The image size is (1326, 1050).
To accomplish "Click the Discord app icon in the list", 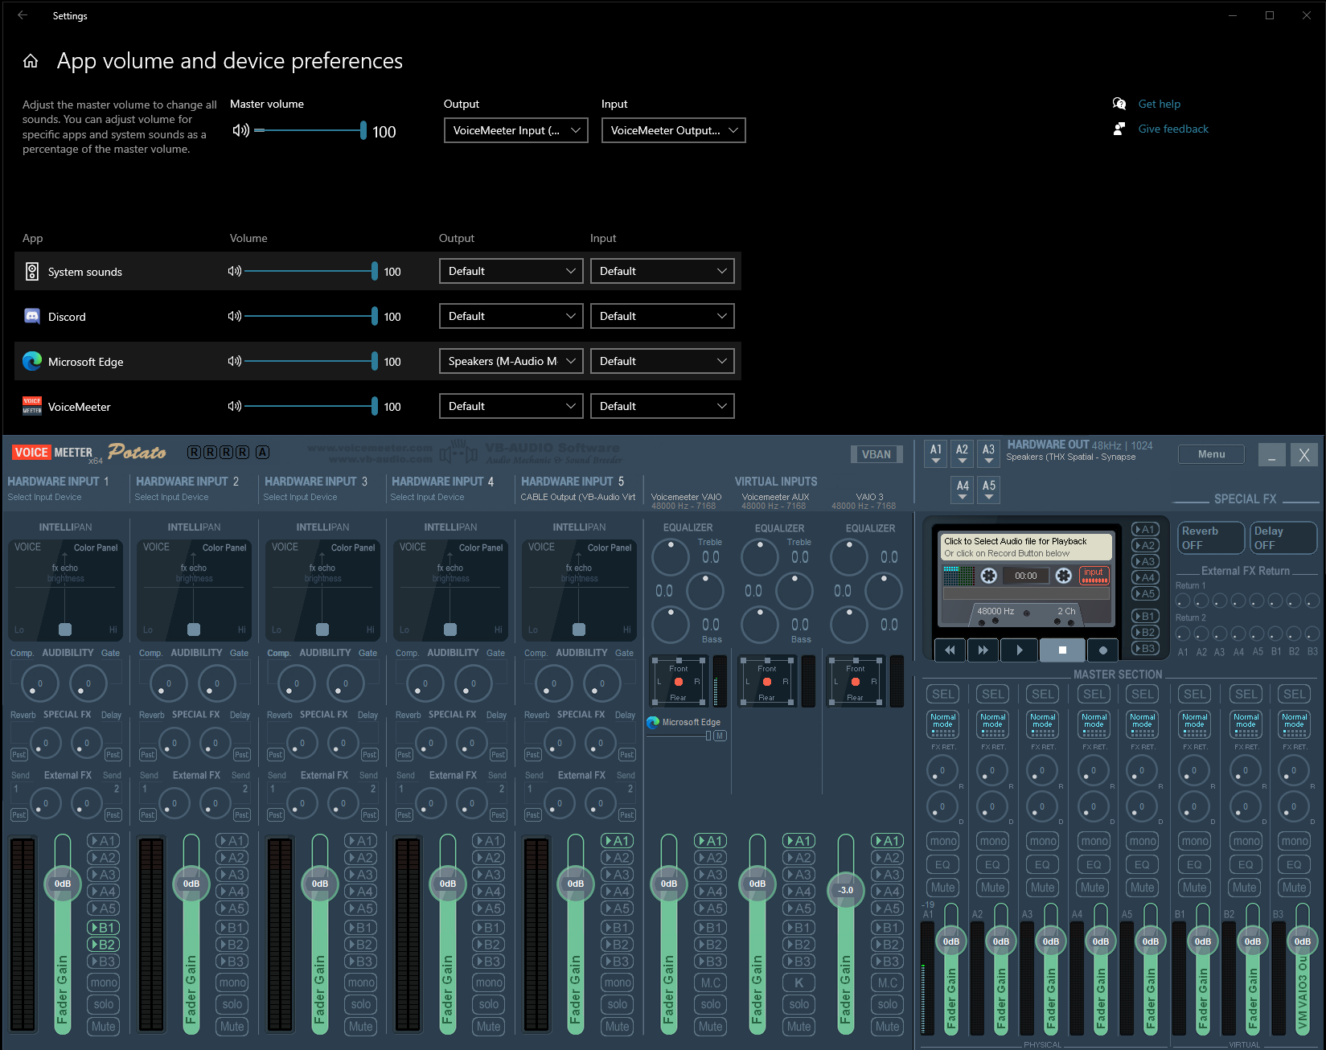I will click(x=32, y=316).
